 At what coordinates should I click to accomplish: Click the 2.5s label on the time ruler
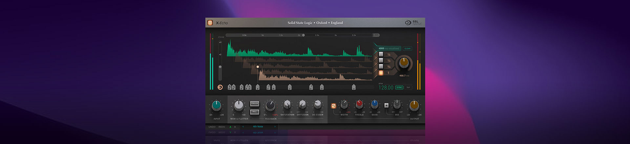(x=317, y=35)
